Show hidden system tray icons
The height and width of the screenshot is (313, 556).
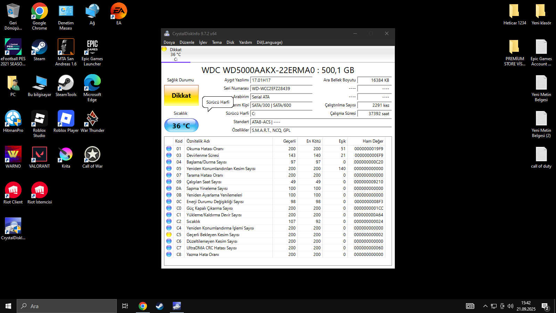click(485, 306)
